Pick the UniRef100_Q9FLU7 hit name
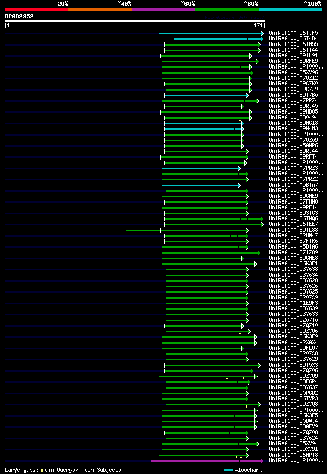The width and height of the screenshot is (327, 474). click(x=293, y=349)
